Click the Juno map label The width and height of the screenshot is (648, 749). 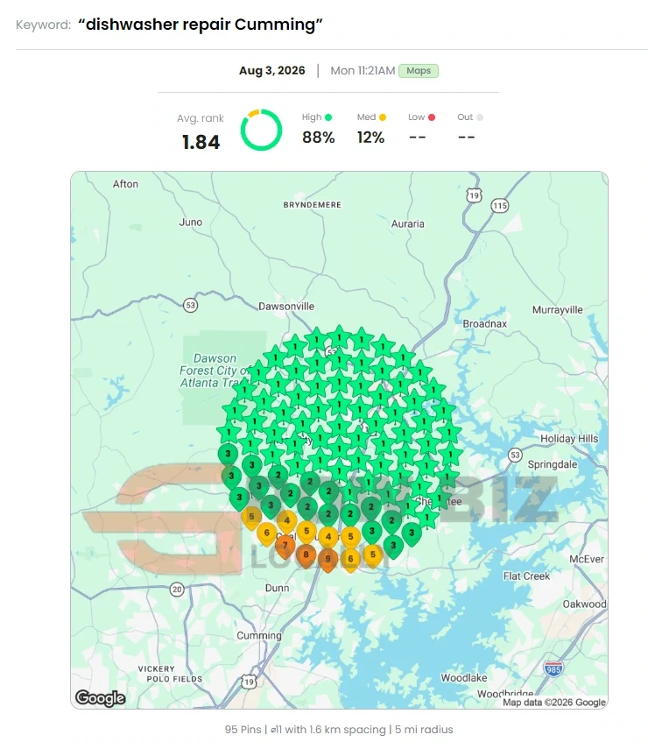[191, 223]
